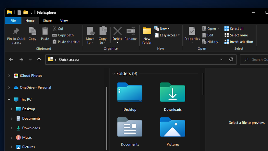Expand Music under This PC
268x151 pixels.
11,137
